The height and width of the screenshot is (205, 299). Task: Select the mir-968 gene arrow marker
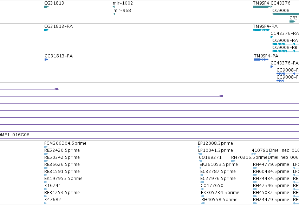point(115,14)
